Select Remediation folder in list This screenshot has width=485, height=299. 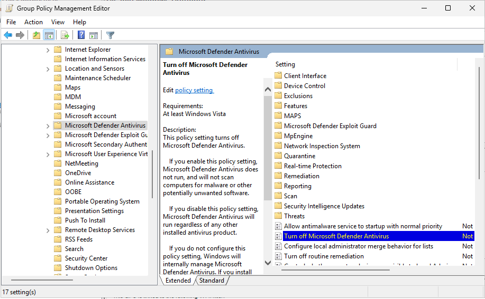301,176
